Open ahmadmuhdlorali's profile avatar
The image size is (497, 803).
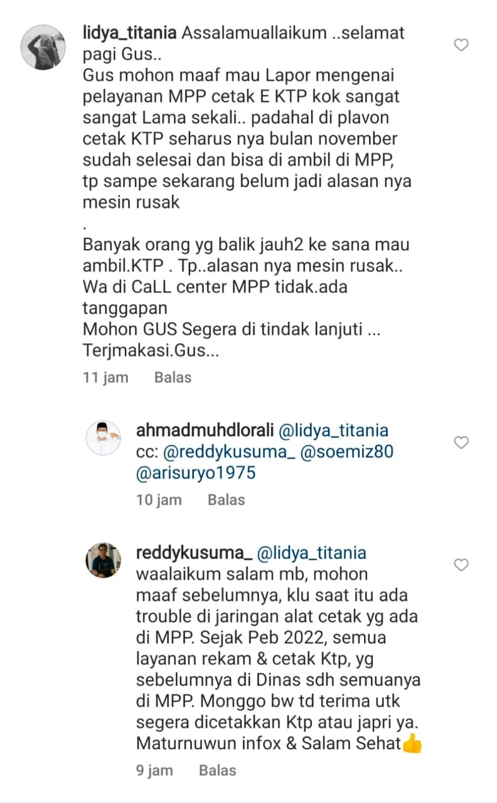point(103,438)
